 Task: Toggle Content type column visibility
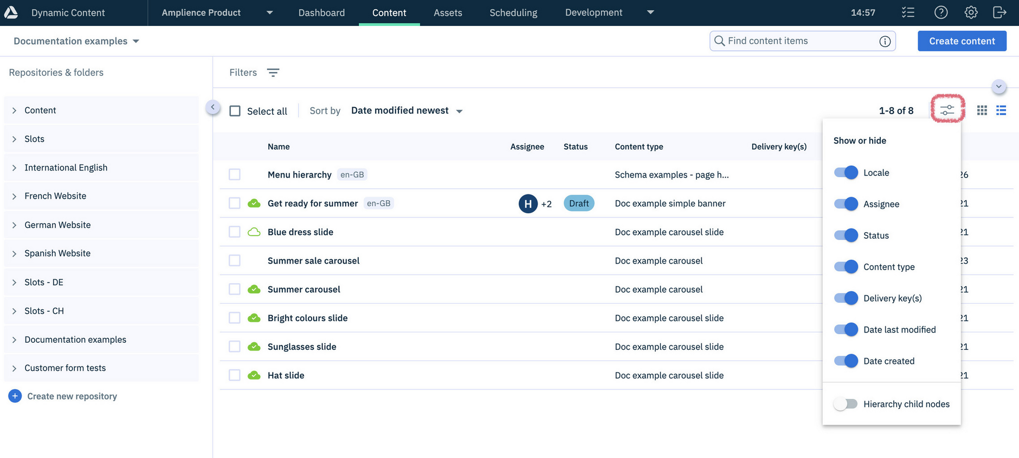tap(846, 267)
